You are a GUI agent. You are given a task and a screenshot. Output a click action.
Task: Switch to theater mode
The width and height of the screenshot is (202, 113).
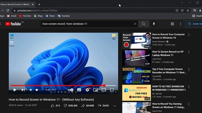coord(104,90)
